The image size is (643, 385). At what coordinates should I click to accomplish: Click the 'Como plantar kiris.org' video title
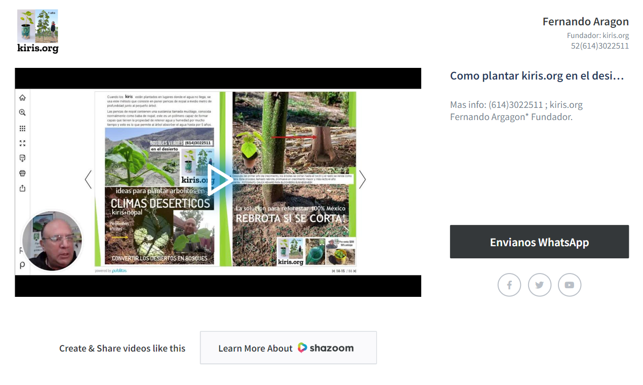click(x=537, y=76)
